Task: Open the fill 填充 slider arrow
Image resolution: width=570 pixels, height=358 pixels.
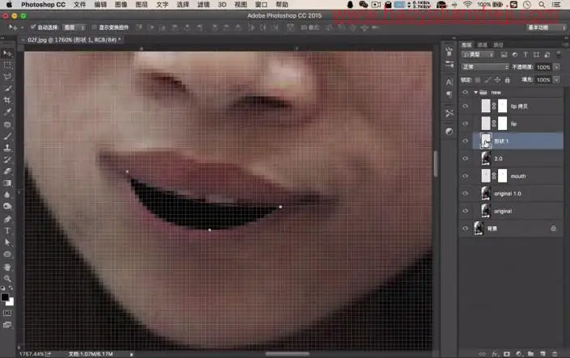Action: click(x=557, y=79)
